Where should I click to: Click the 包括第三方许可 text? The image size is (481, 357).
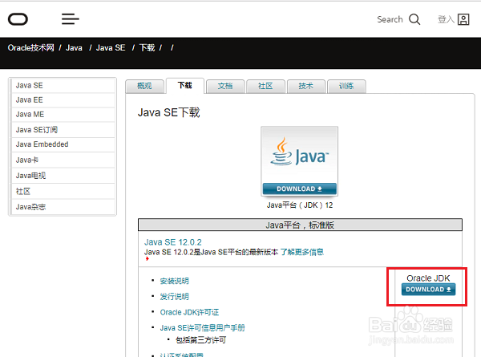(201, 340)
